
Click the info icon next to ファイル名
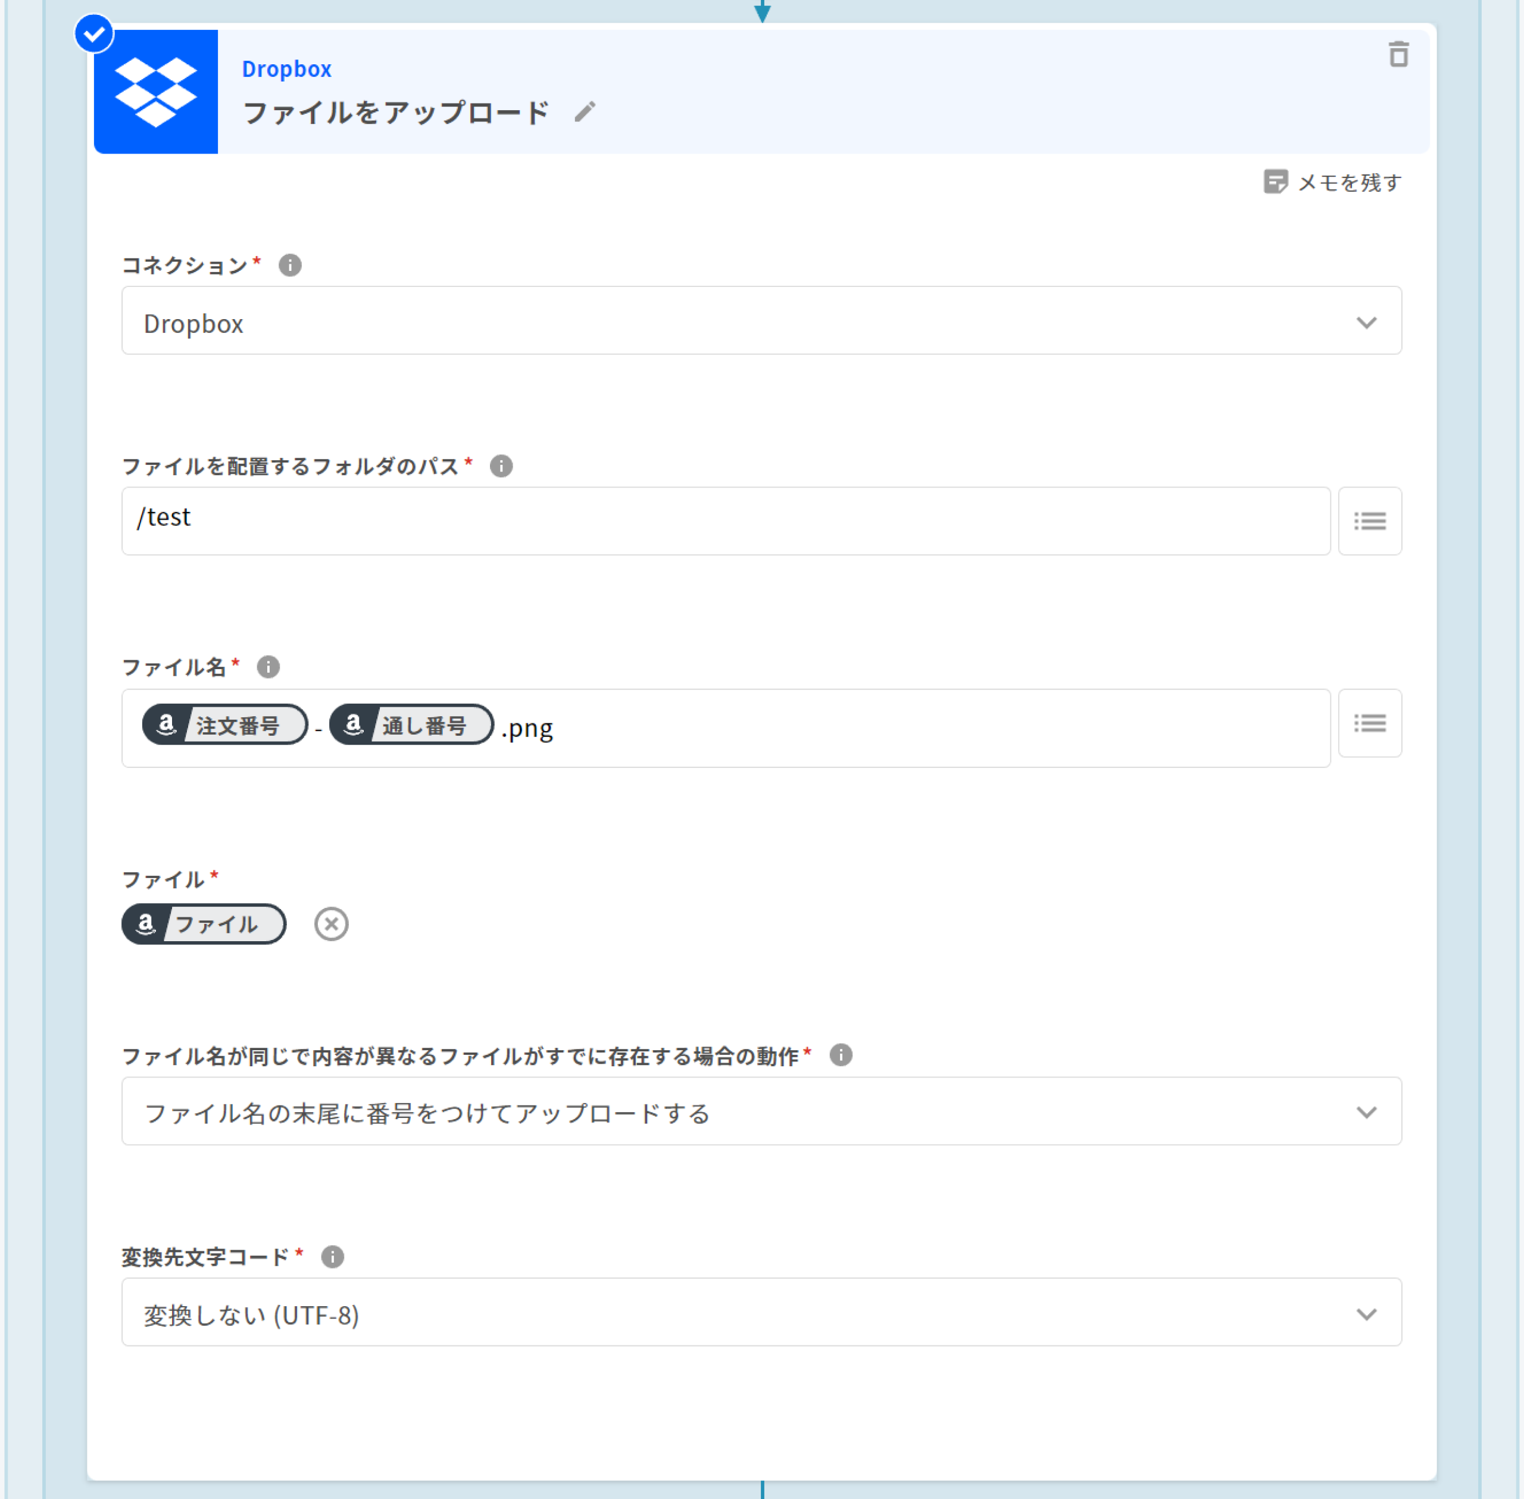click(x=268, y=667)
